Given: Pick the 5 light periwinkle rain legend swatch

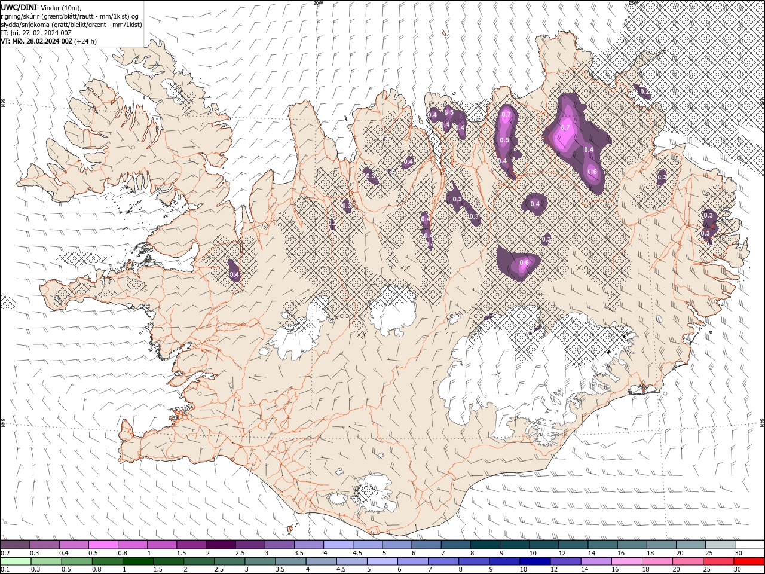Looking at the screenshot, I should point(384,561).
